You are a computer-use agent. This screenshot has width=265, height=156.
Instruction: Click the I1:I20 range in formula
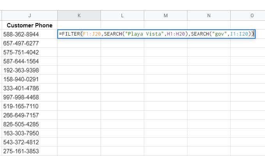(x=239, y=34)
